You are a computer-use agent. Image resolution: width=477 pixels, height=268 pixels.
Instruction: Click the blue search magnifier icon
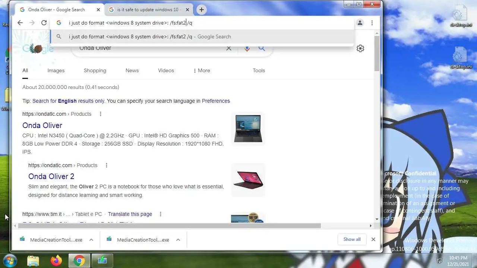coord(262,48)
